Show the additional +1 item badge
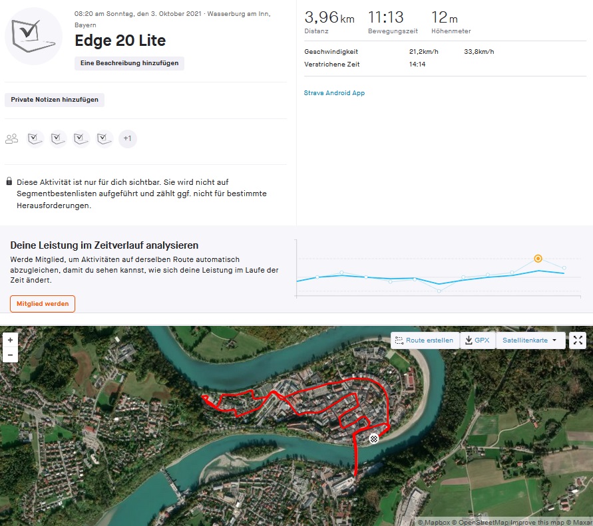 pyautogui.click(x=128, y=139)
